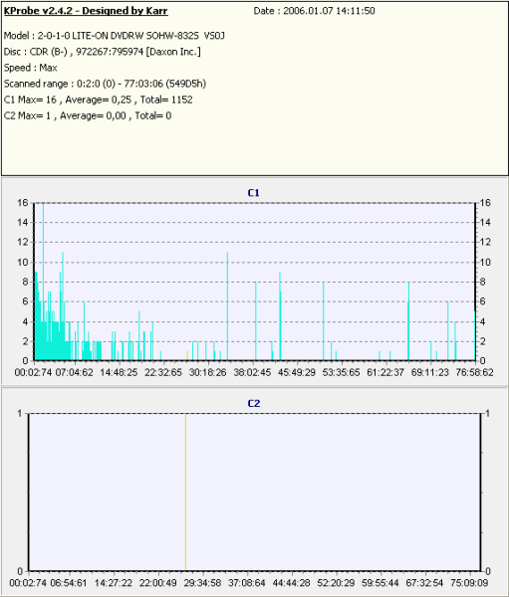This screenshot has width=509, height=597.
Task: Click the C2 axis label 37:08:64
Action: tap(247, 583)
